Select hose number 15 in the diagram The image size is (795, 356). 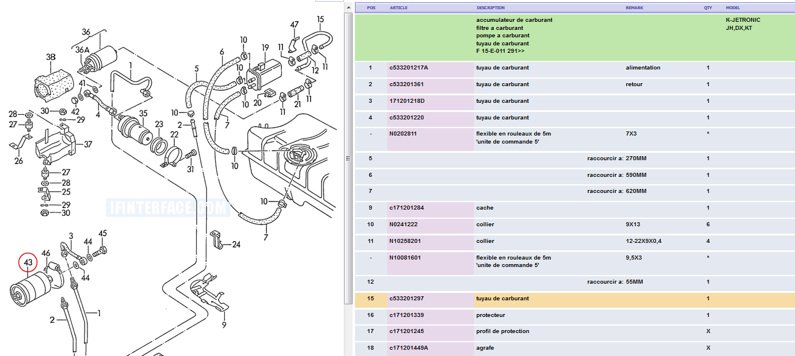coord(320,19)
